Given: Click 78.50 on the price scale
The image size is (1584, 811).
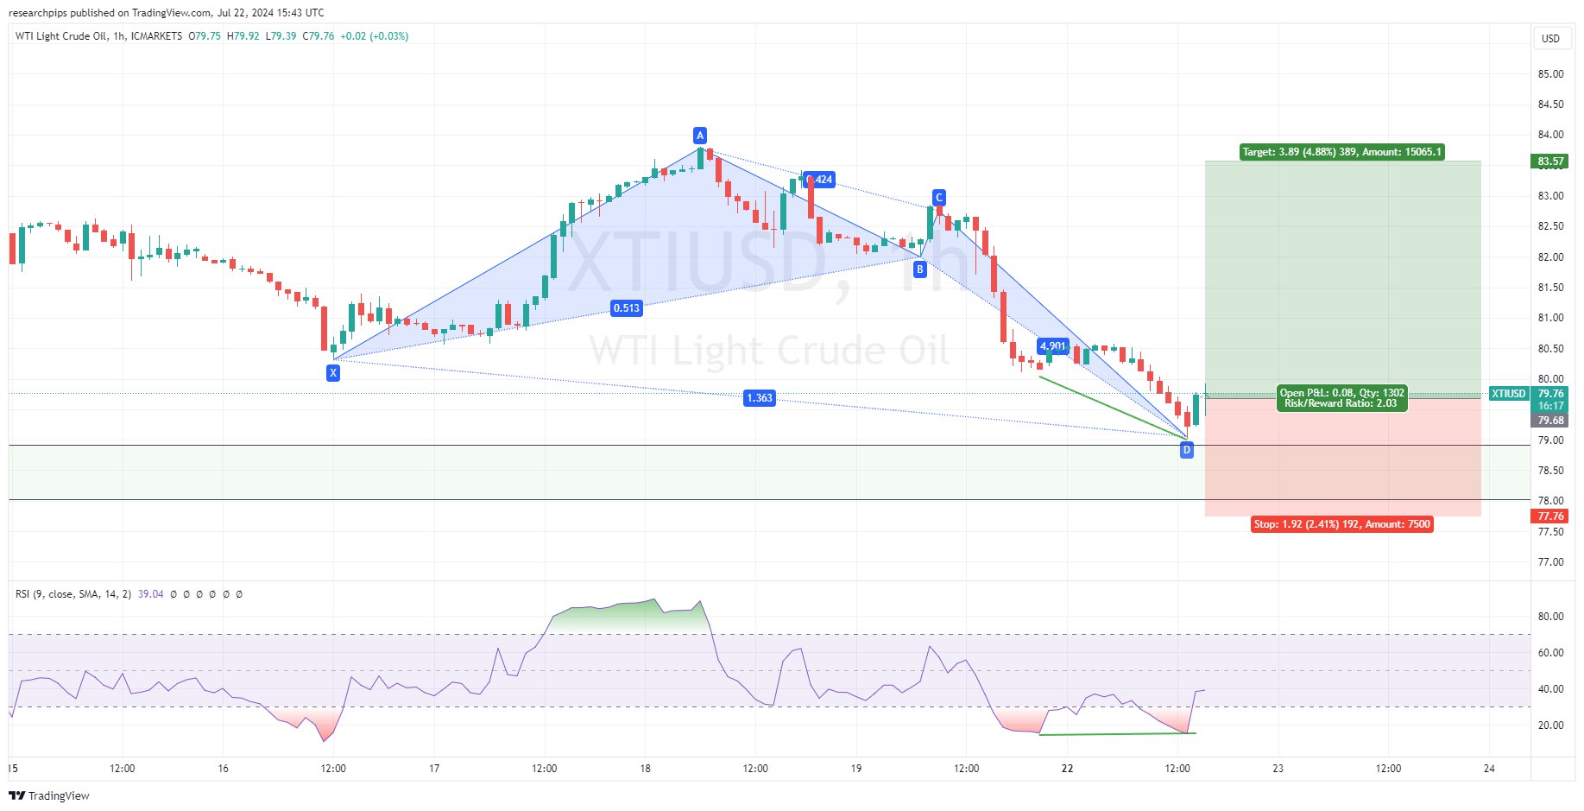Looking at the screenshot, I should click(x=1550, y=471).
